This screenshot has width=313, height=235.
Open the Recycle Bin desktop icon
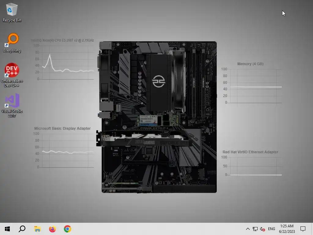(12, 12)
